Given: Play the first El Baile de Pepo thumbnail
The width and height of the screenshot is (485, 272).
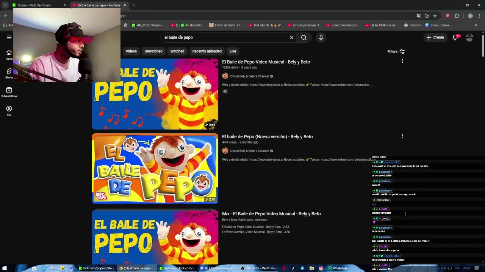Looking at the screenshot, I should point(155,94).
